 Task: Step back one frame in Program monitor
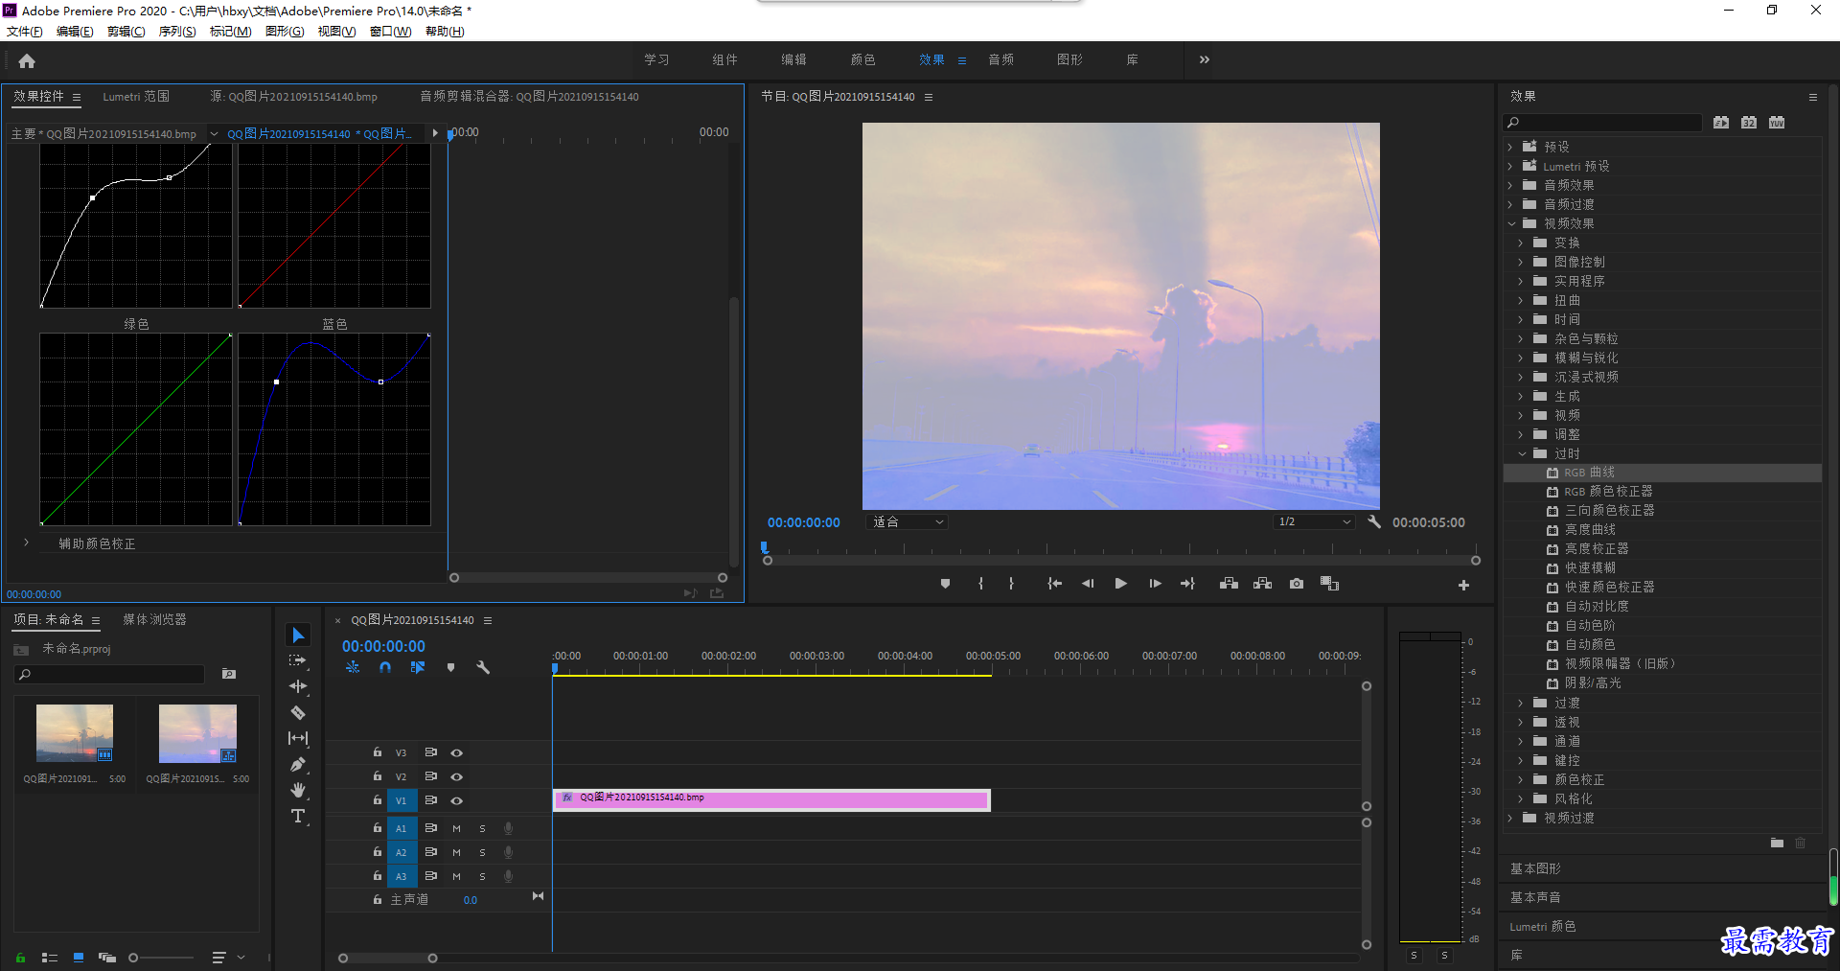tap(1088, 584)
